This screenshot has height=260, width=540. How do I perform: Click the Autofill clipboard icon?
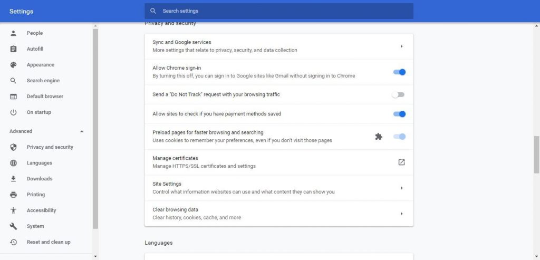pyautogui.click(x=13, y=49)
